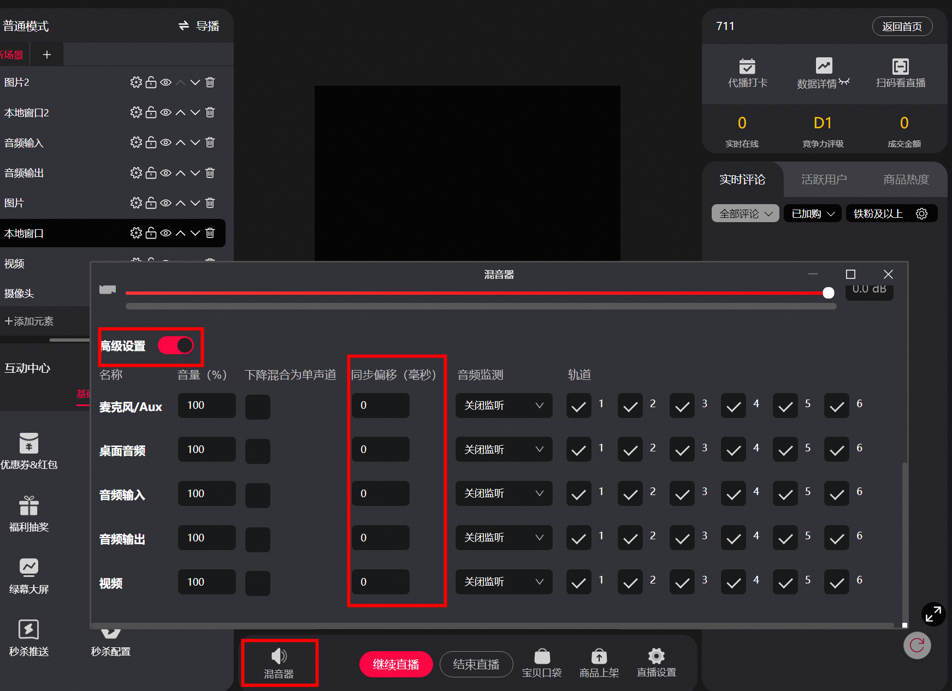The image size is (952, 691).
Task: Click the 返回首页 button
Action: pos(902,26)
